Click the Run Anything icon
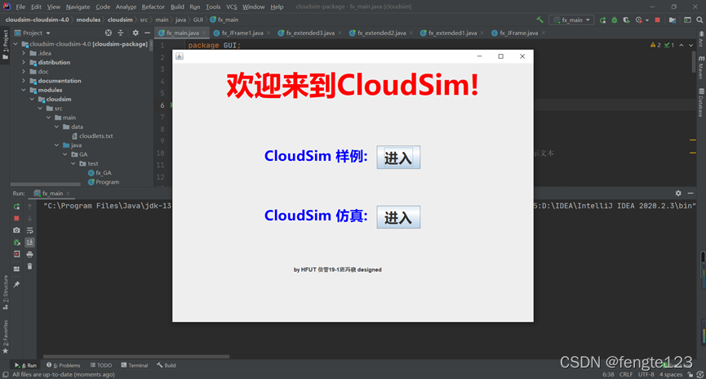The image size is (706, 379). [687, 20]
